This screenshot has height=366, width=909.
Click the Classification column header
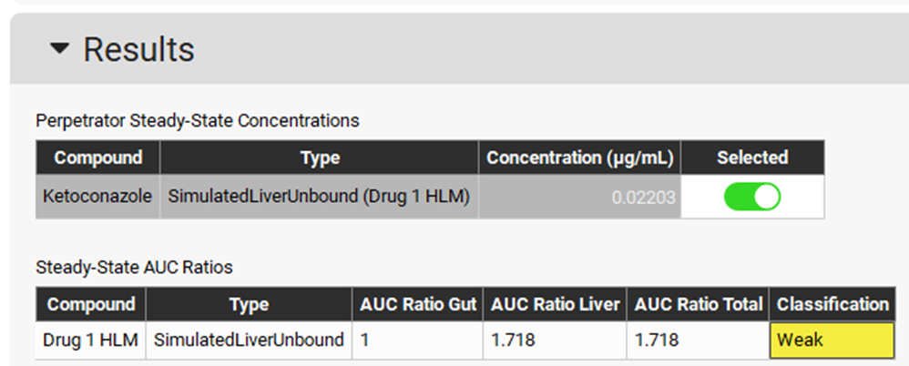pyautogui.click(x=832, y=304)
